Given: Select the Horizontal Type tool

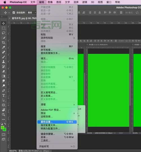Looking at the screenshot, I should [4, 96].
